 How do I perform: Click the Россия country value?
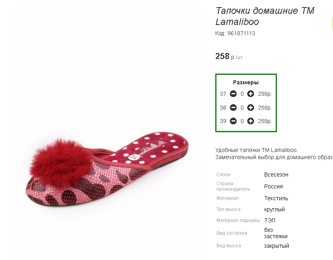click(x=273, y=186)
